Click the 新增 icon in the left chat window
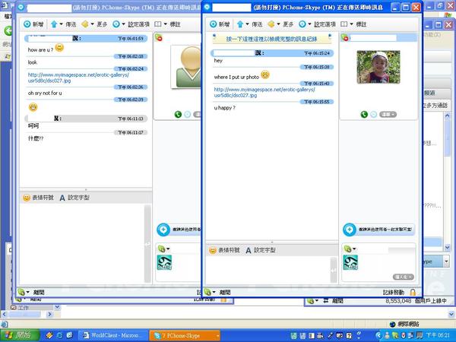456x342 pixels. click(x=27, y=24)
